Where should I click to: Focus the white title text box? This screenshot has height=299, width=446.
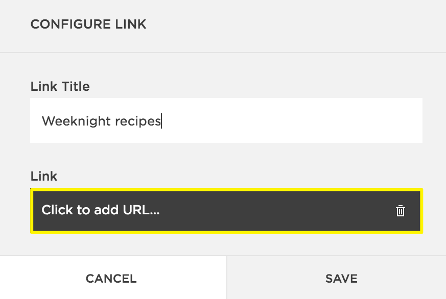226,120
